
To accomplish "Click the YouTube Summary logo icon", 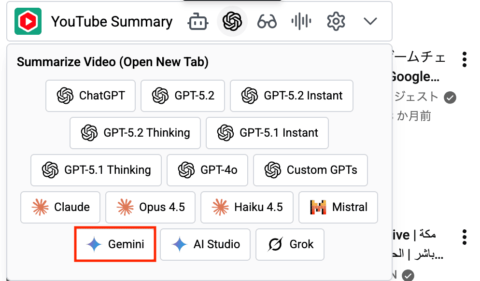I will 28,21.
